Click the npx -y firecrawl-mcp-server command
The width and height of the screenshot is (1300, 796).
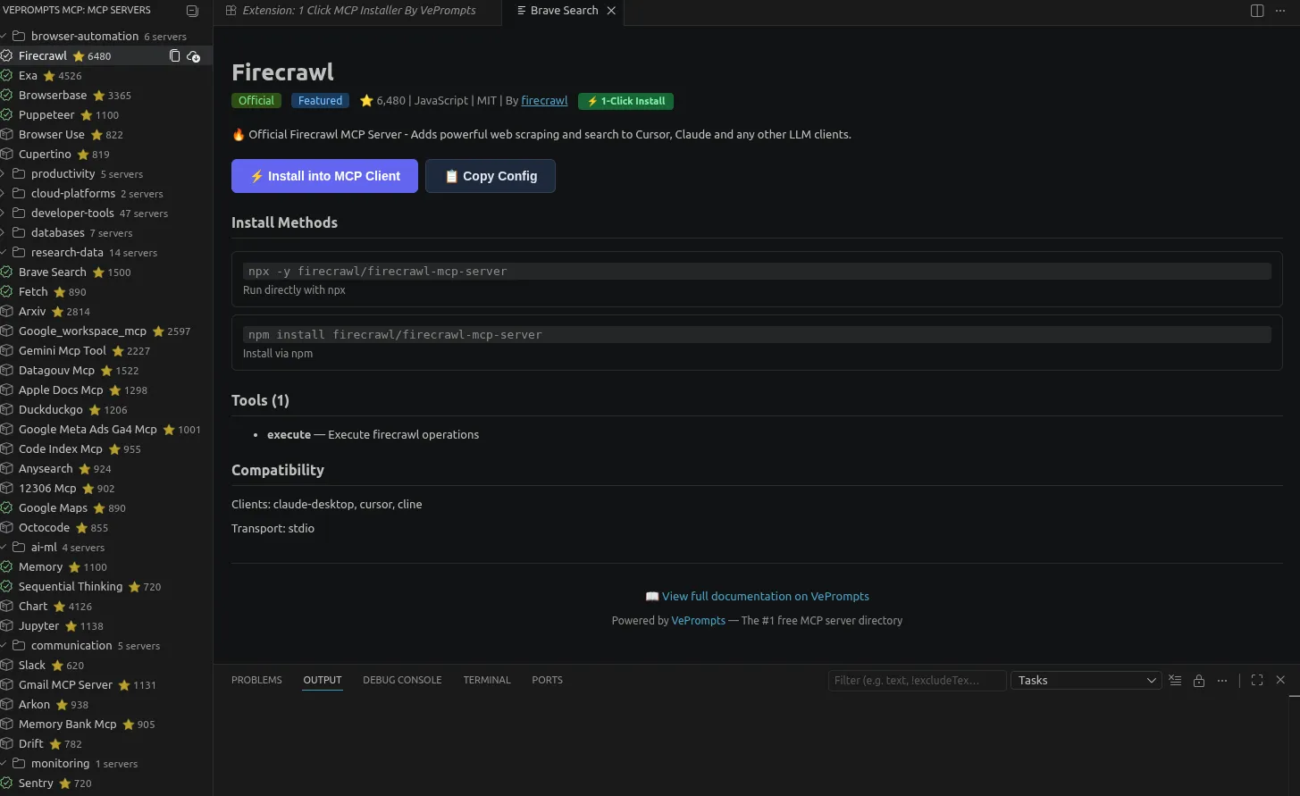[x=757, y=272]
